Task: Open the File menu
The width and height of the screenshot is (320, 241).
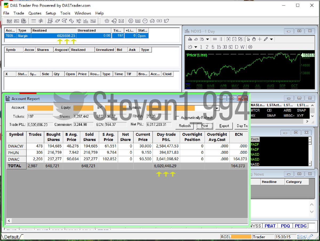Action: (x=6, y=13)
